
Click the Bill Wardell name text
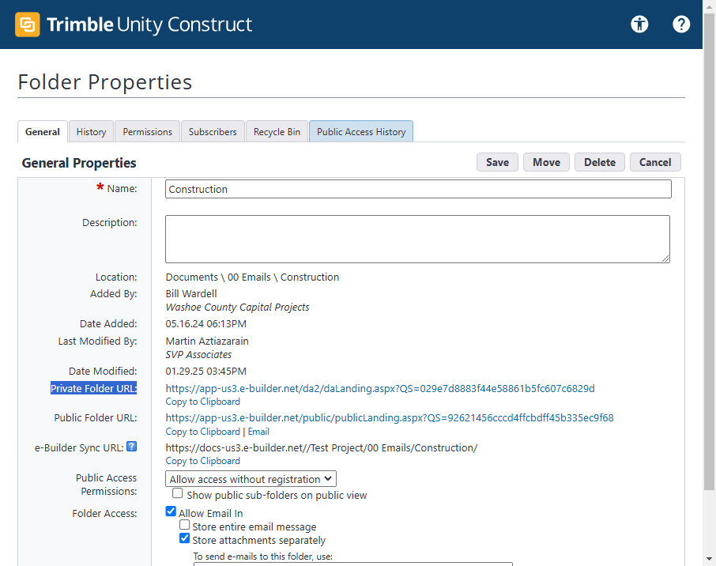point(191,294)
